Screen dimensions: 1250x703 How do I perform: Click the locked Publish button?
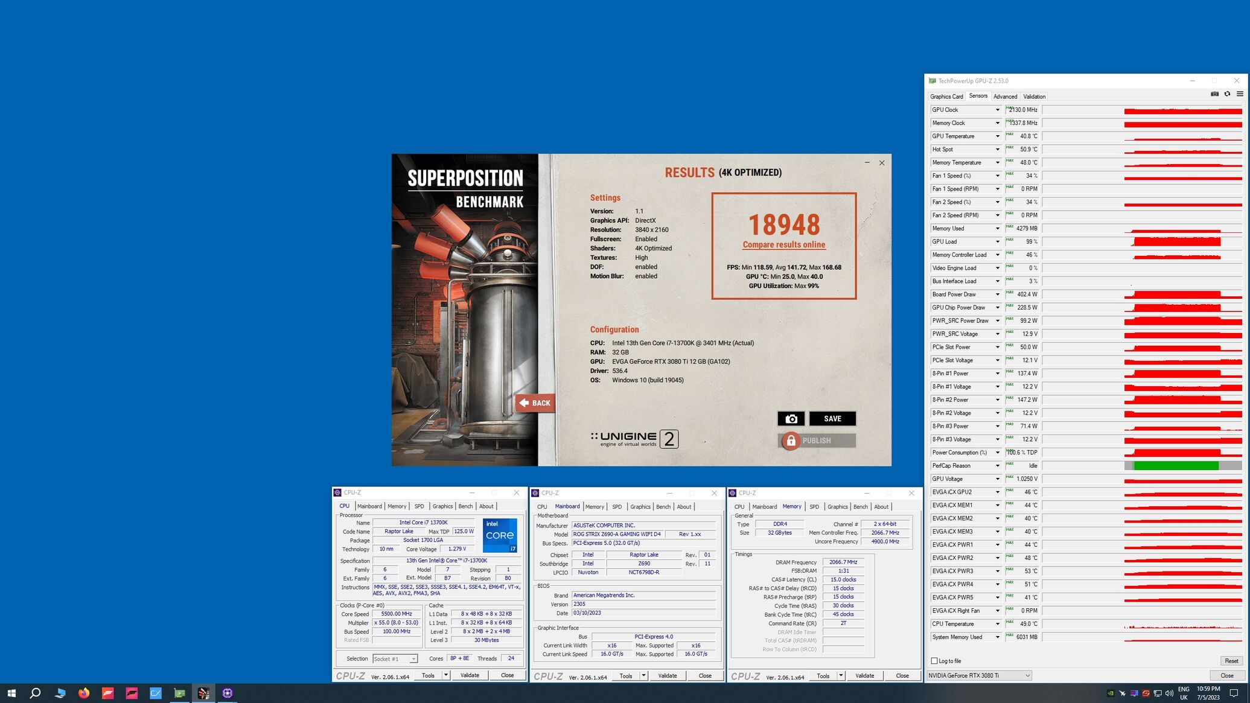[817, 441]
